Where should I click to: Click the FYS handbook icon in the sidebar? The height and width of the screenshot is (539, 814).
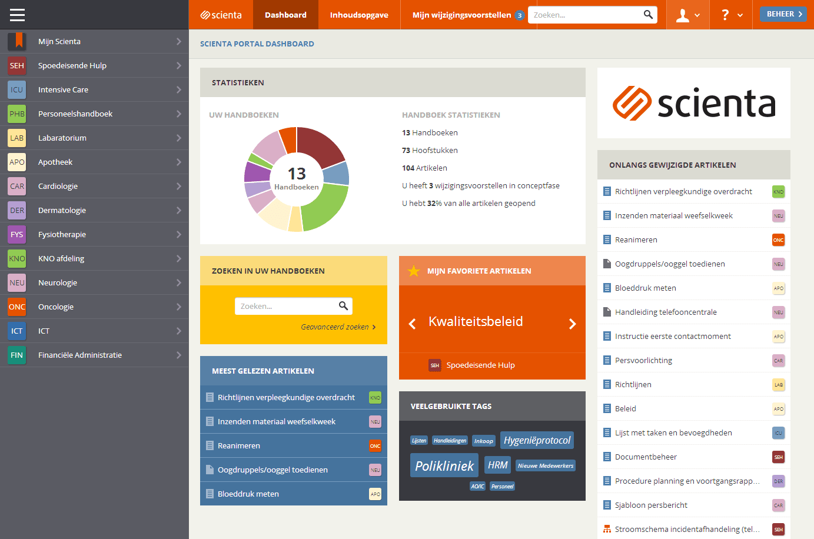pyautogui.click(x=17, y=234)
